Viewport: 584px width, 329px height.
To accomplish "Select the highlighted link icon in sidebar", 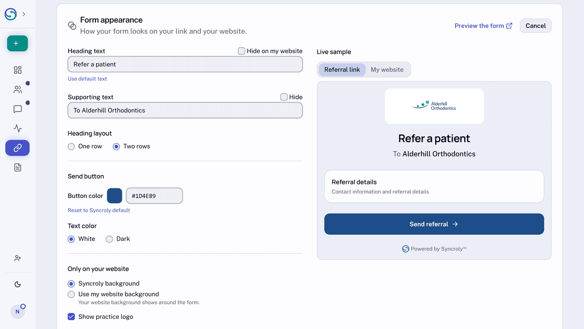I will (x=18, y=148).
